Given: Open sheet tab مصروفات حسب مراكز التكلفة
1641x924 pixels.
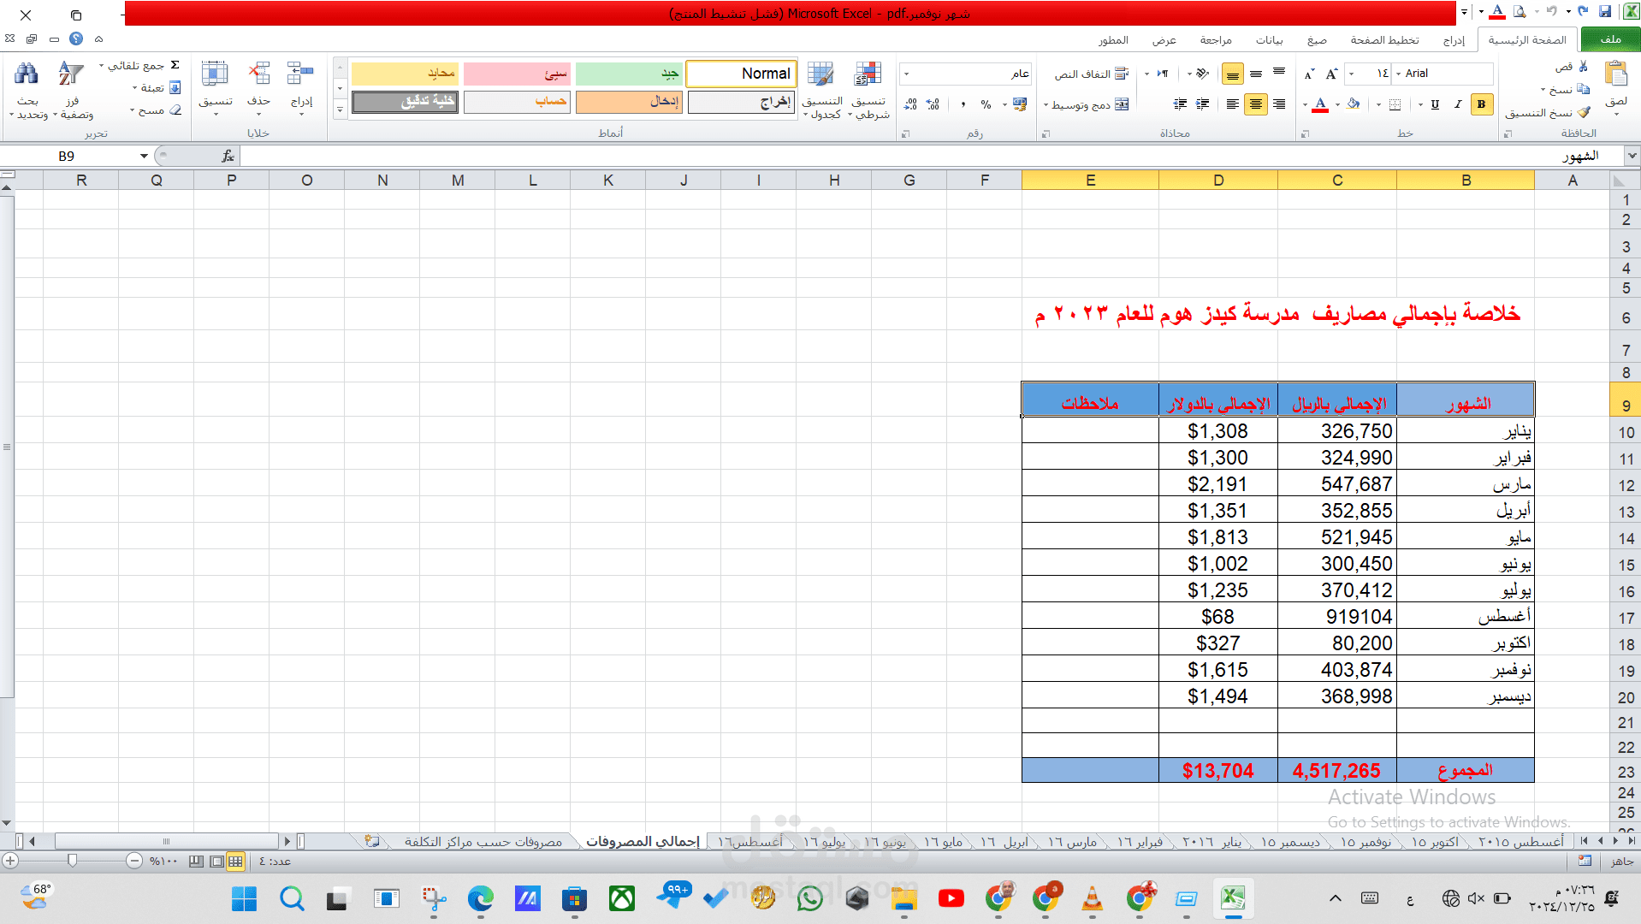Looking at the screenshot, I should pyautogui.click(x=483, y=842).
